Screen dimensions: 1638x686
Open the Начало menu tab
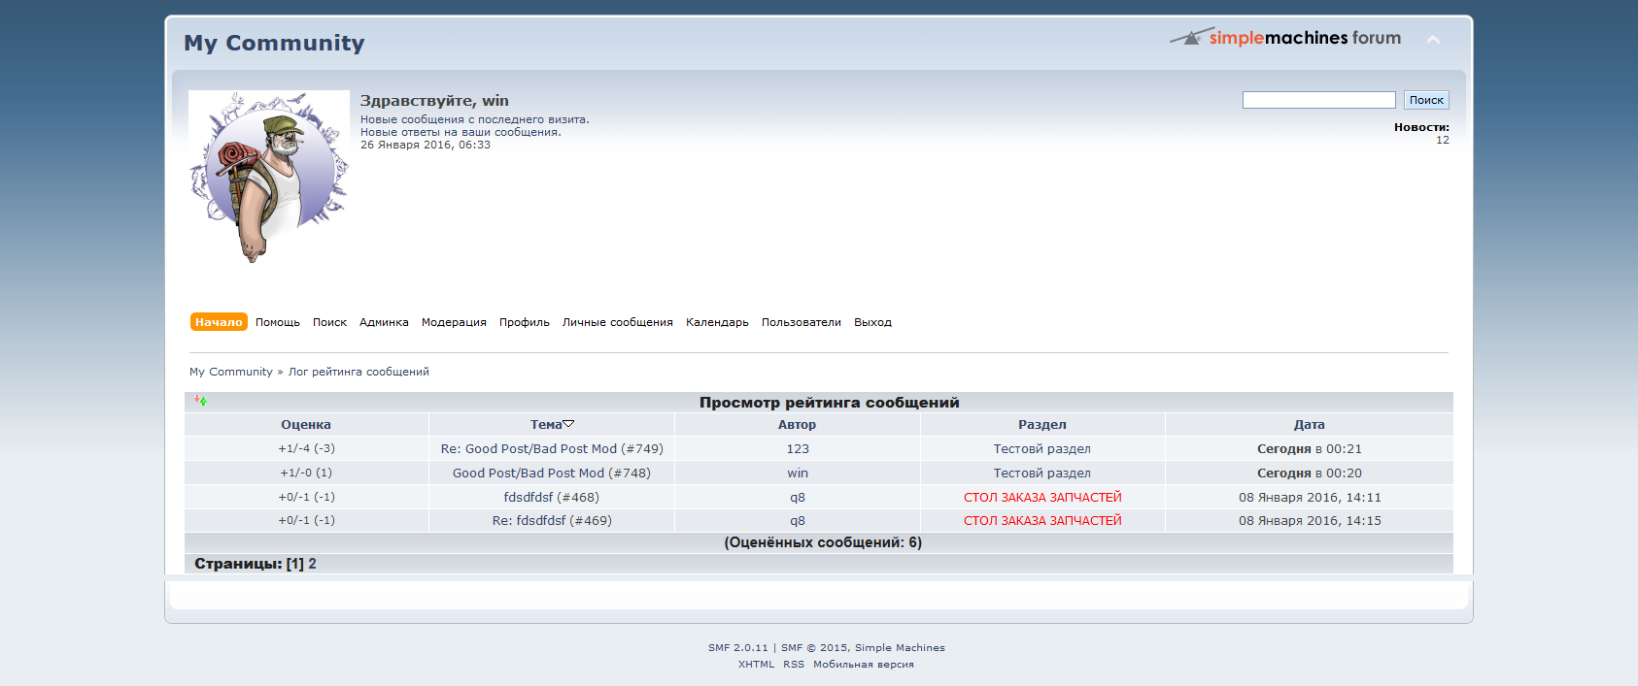point(219,322)
